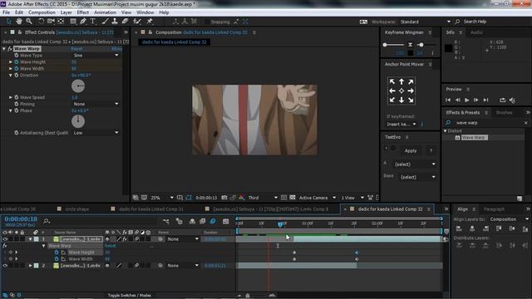Screen dimensions: 532x299
Task: Open the 25% magnification dropdown
Action: [162, 198]
